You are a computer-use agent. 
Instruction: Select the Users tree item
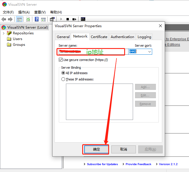(x=17, y=39)
